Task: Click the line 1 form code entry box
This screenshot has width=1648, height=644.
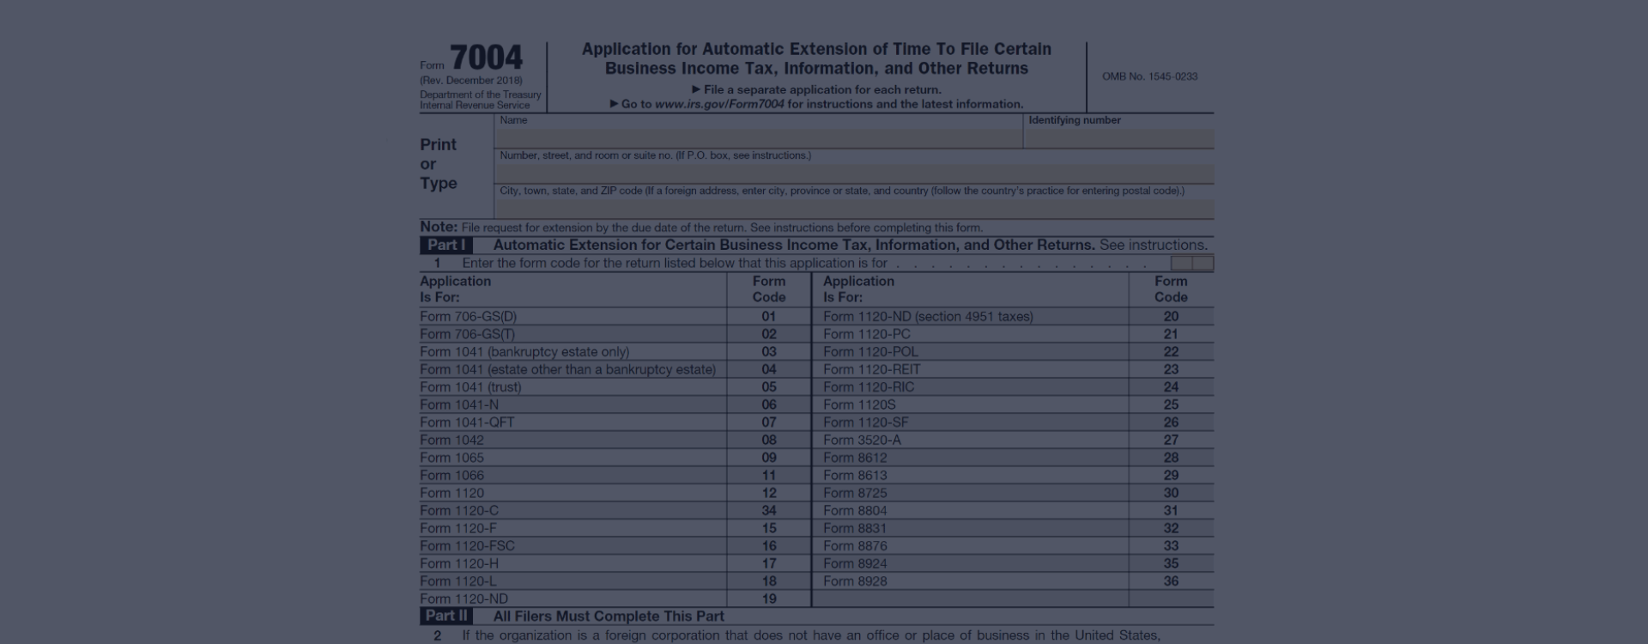Action: [1191, 264]
